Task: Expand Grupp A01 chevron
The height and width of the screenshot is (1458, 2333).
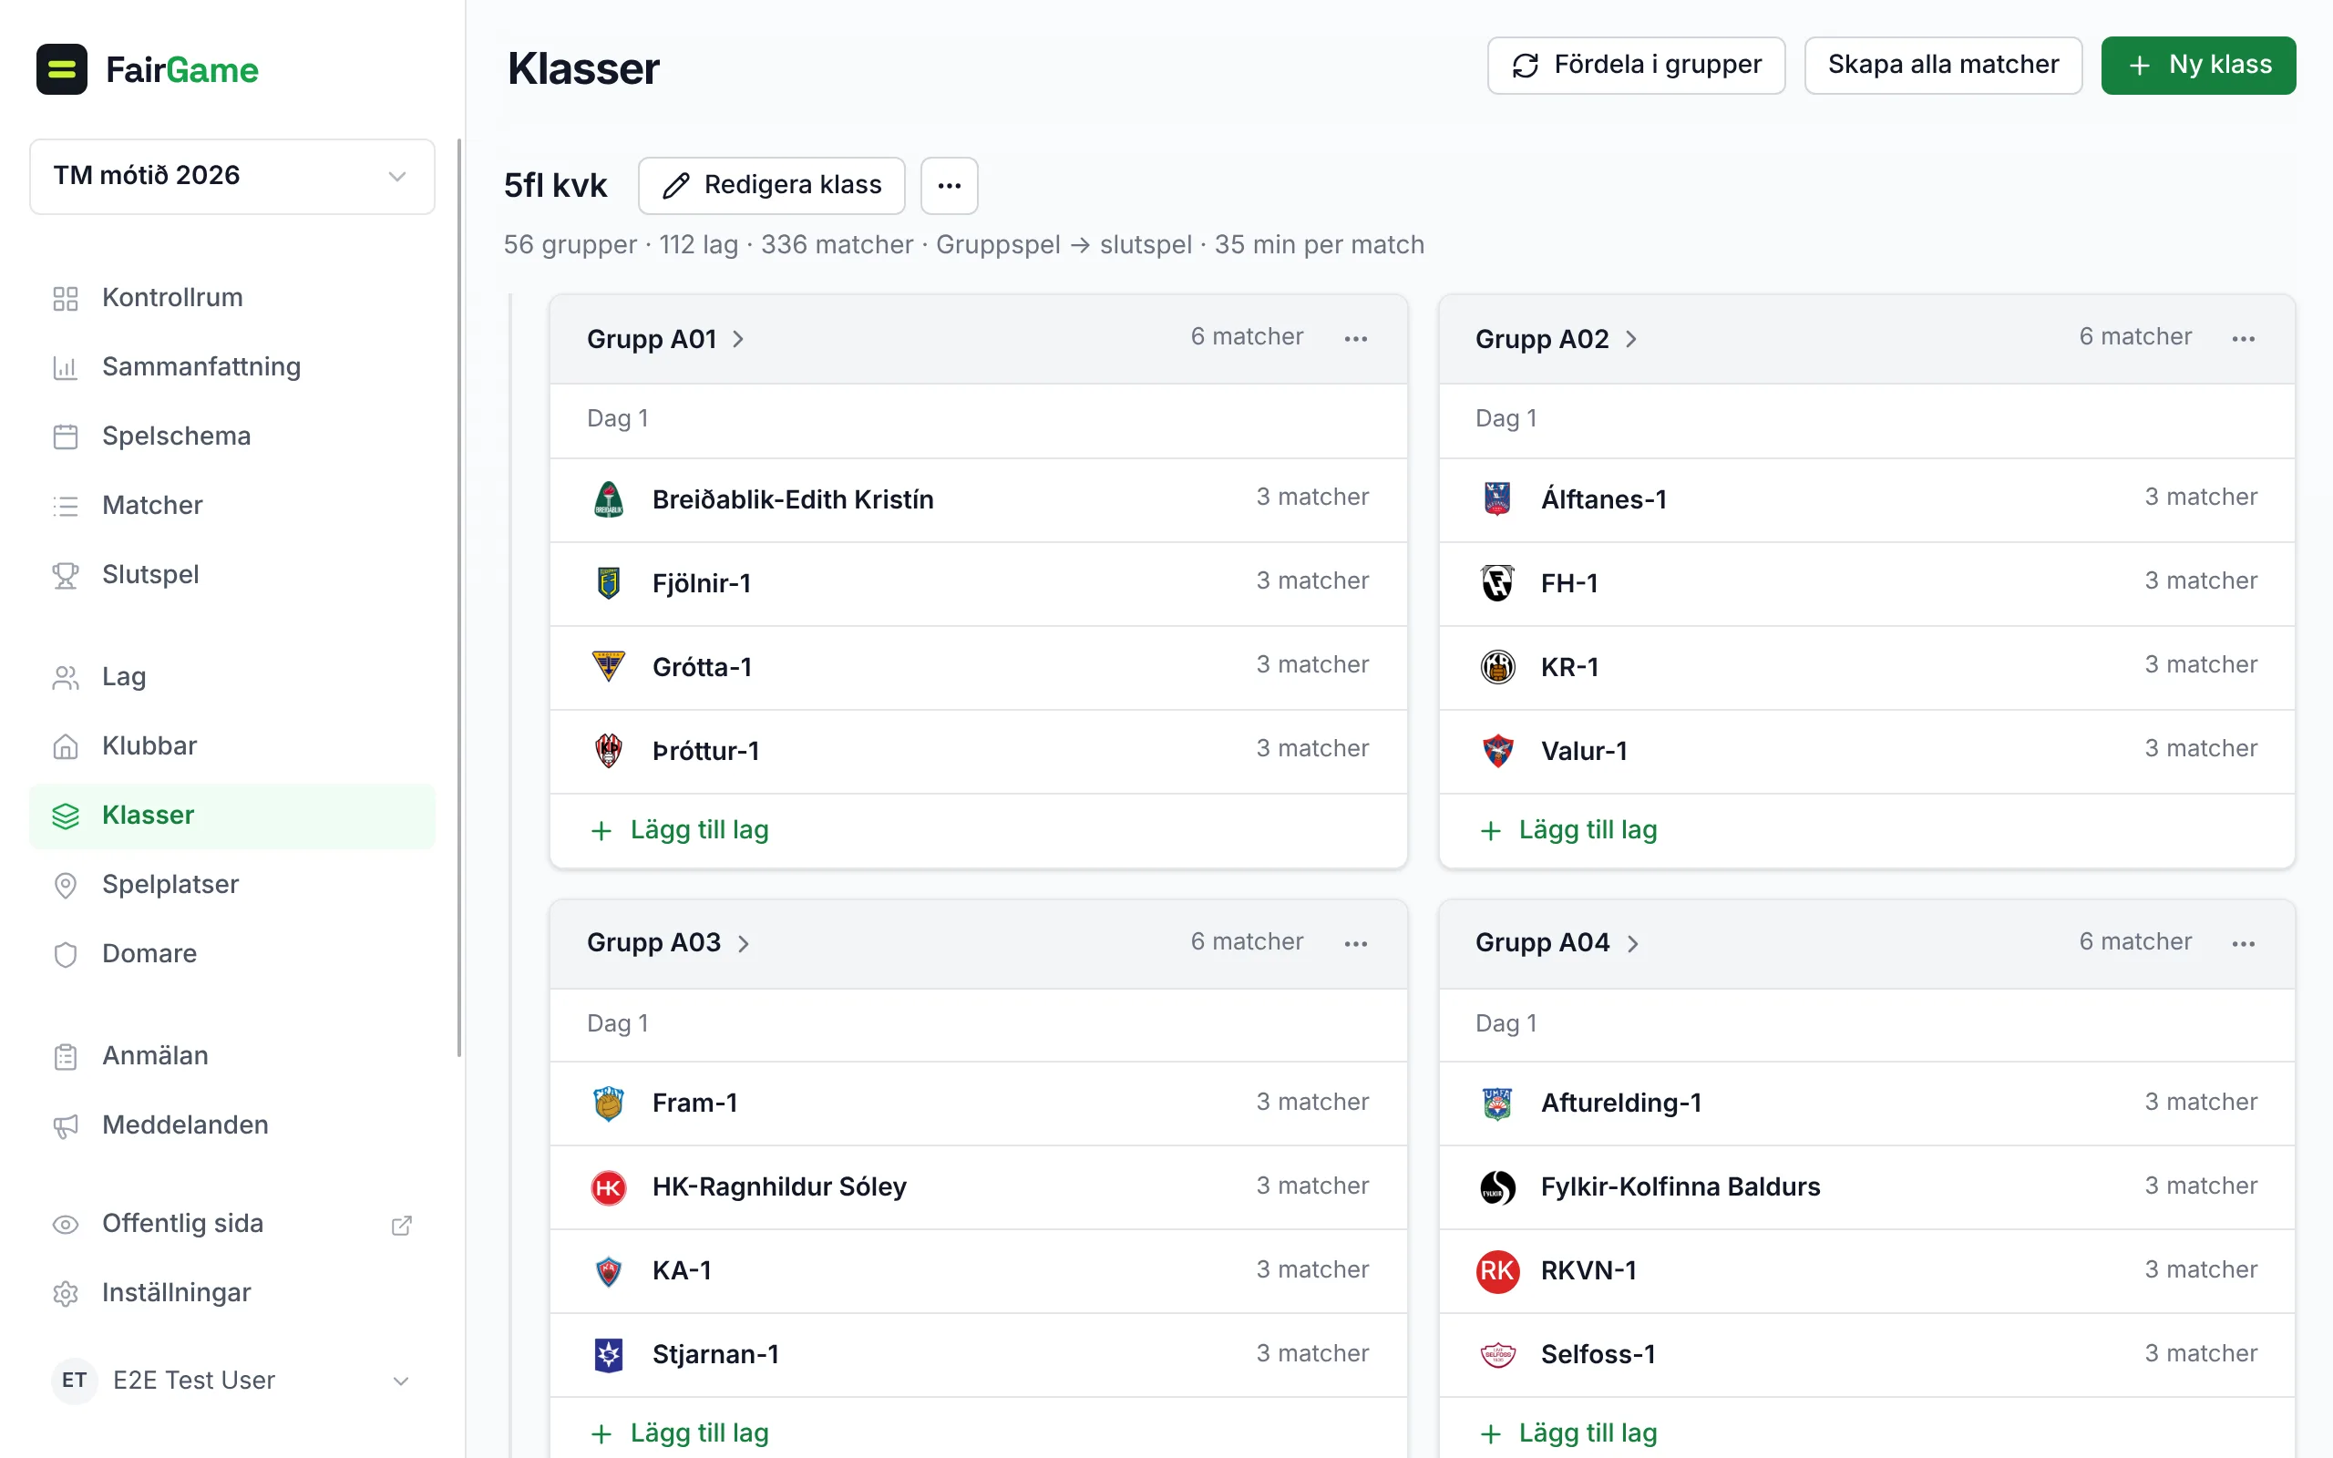Action: click(x=737, y=339)
